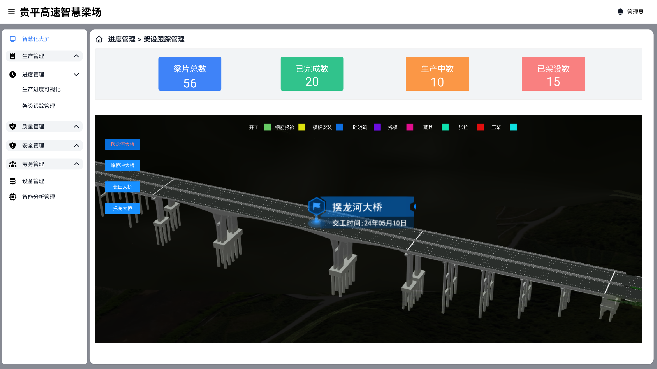Click the 生产管理 clipboard icon
The height and width of the screenshot is (369, 657).
[x=13, y=56]
